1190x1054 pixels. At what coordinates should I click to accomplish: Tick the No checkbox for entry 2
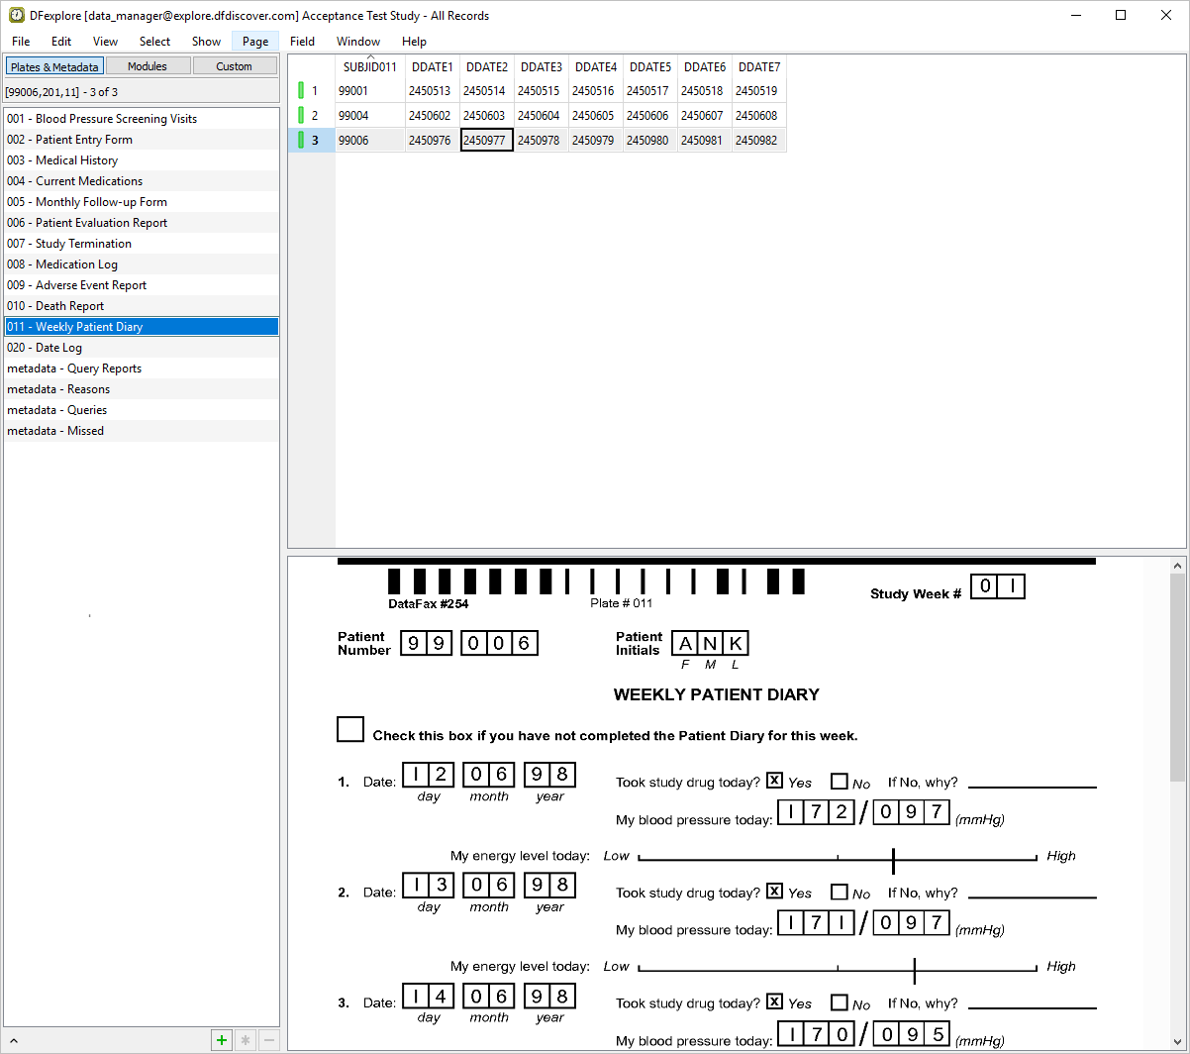pos(840,892)
